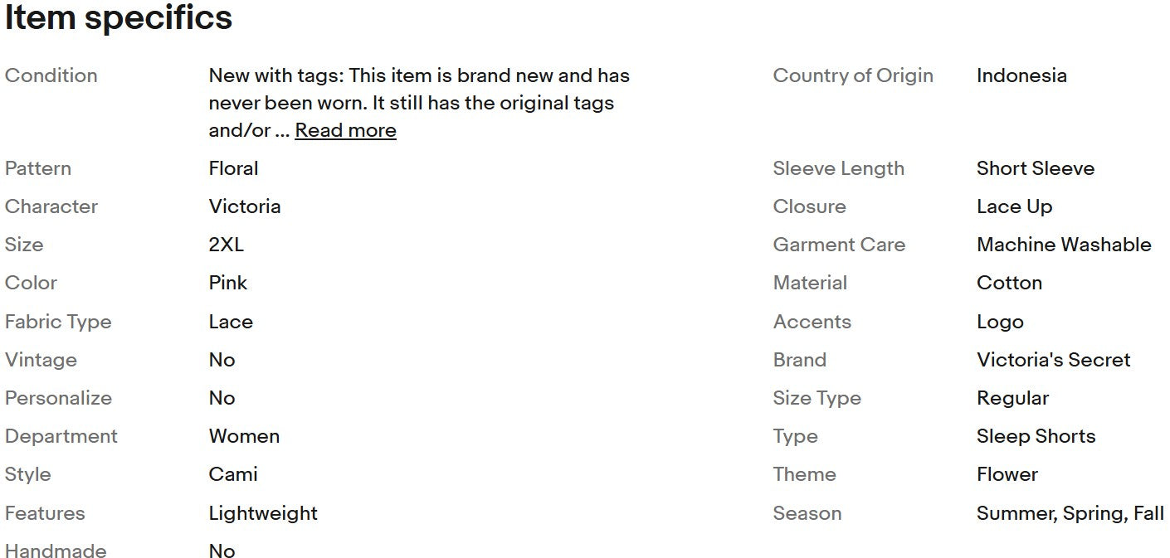The width and height of the screenshot is (1170, 558).
Task: Click the Women department value
Action: (x=244, y=436)
